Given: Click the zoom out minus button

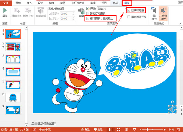Looking at the screenshot, I should click(140, 130).
